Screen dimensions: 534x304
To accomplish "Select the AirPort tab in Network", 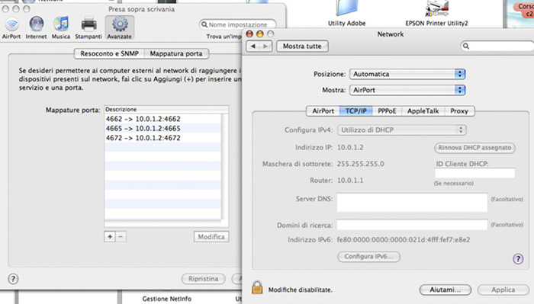I will coord(323,110).
